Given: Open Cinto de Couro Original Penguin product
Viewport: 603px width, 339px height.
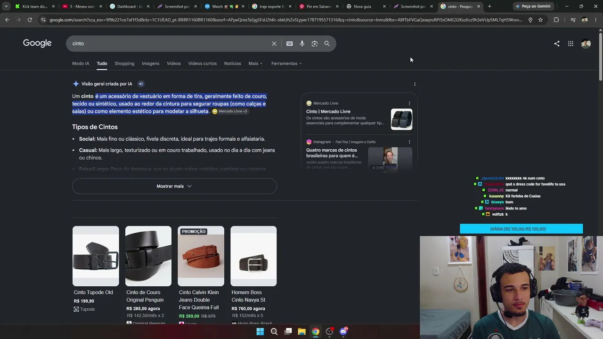Looking at the screenshot, I should [145, 296].
